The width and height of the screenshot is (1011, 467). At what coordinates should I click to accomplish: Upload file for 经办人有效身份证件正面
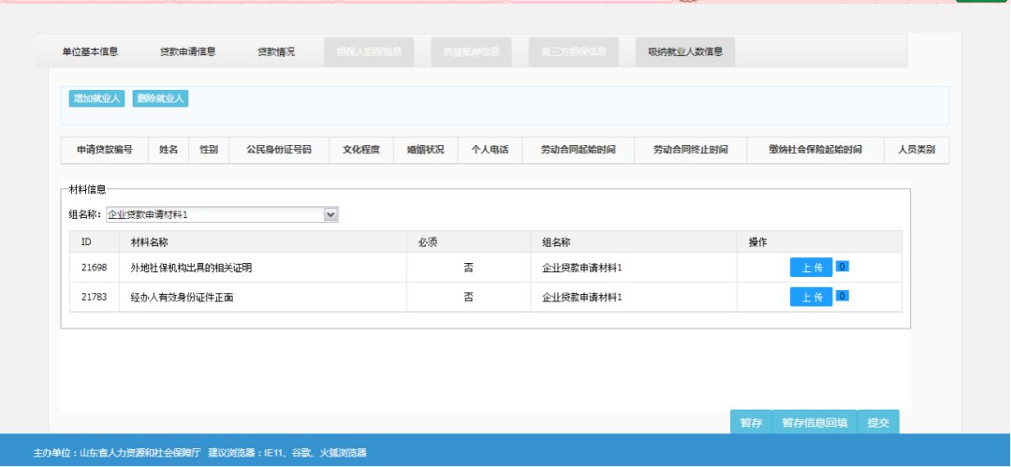point(811,298)
